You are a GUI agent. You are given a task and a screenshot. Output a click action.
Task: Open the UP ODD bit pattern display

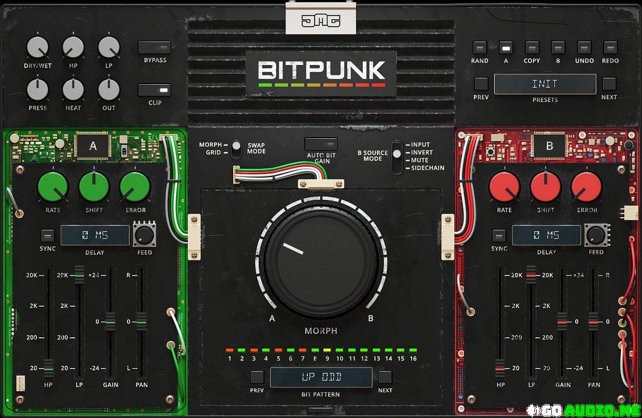(x=321, y=377)
